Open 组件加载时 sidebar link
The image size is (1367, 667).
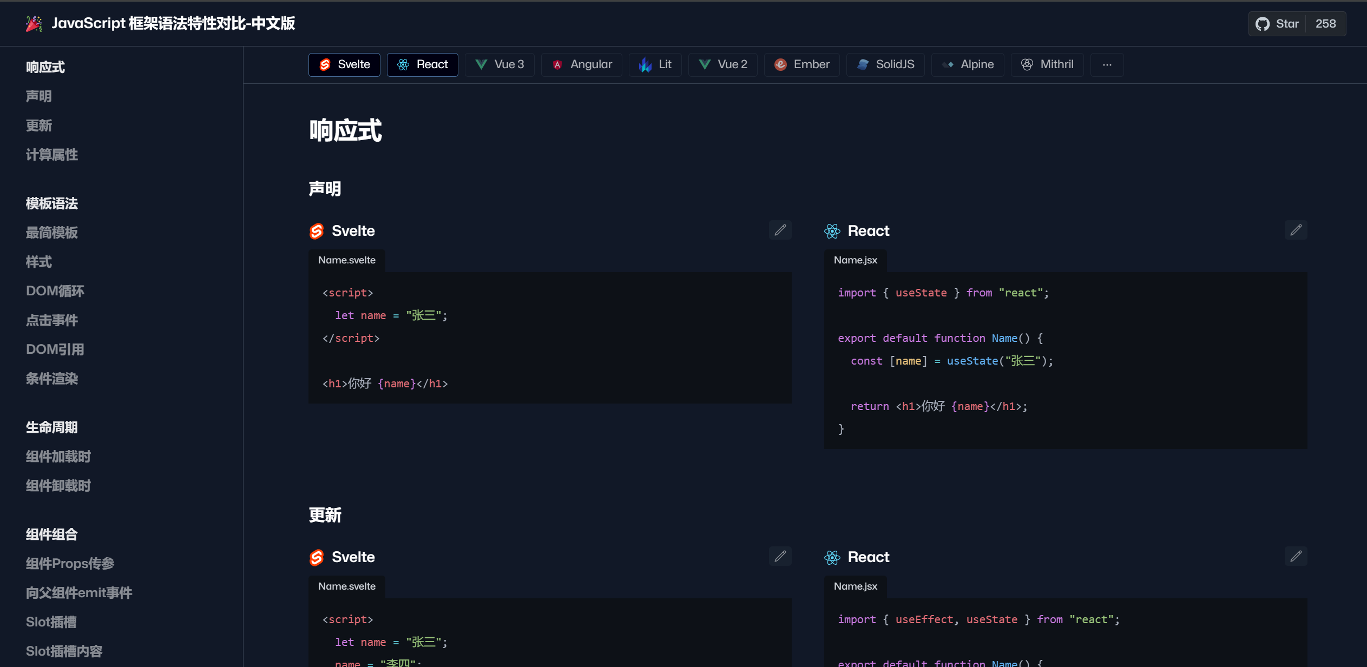[x=58, y=457]
